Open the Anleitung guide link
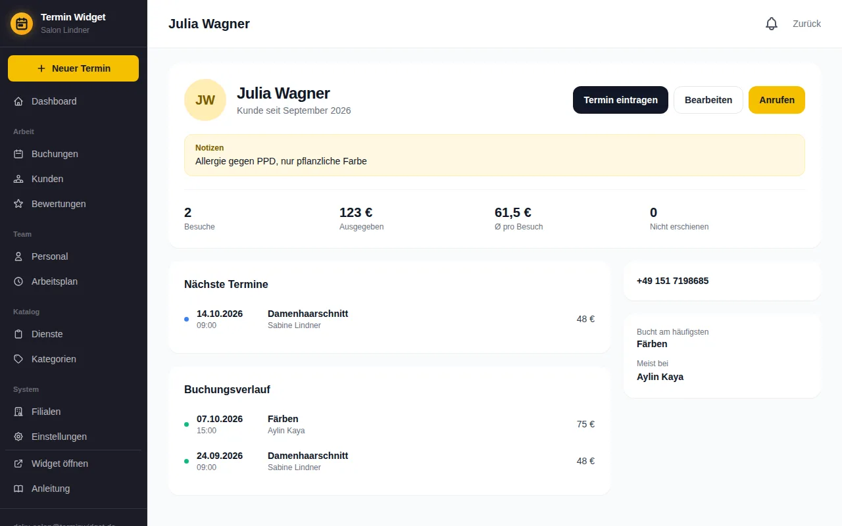 73,489
